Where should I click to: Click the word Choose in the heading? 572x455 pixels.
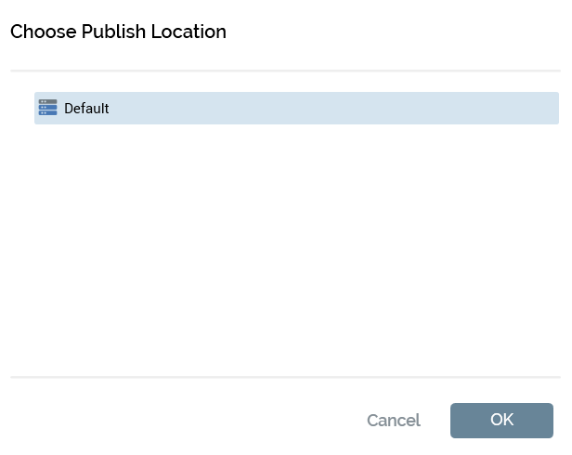tap(43, 32)
